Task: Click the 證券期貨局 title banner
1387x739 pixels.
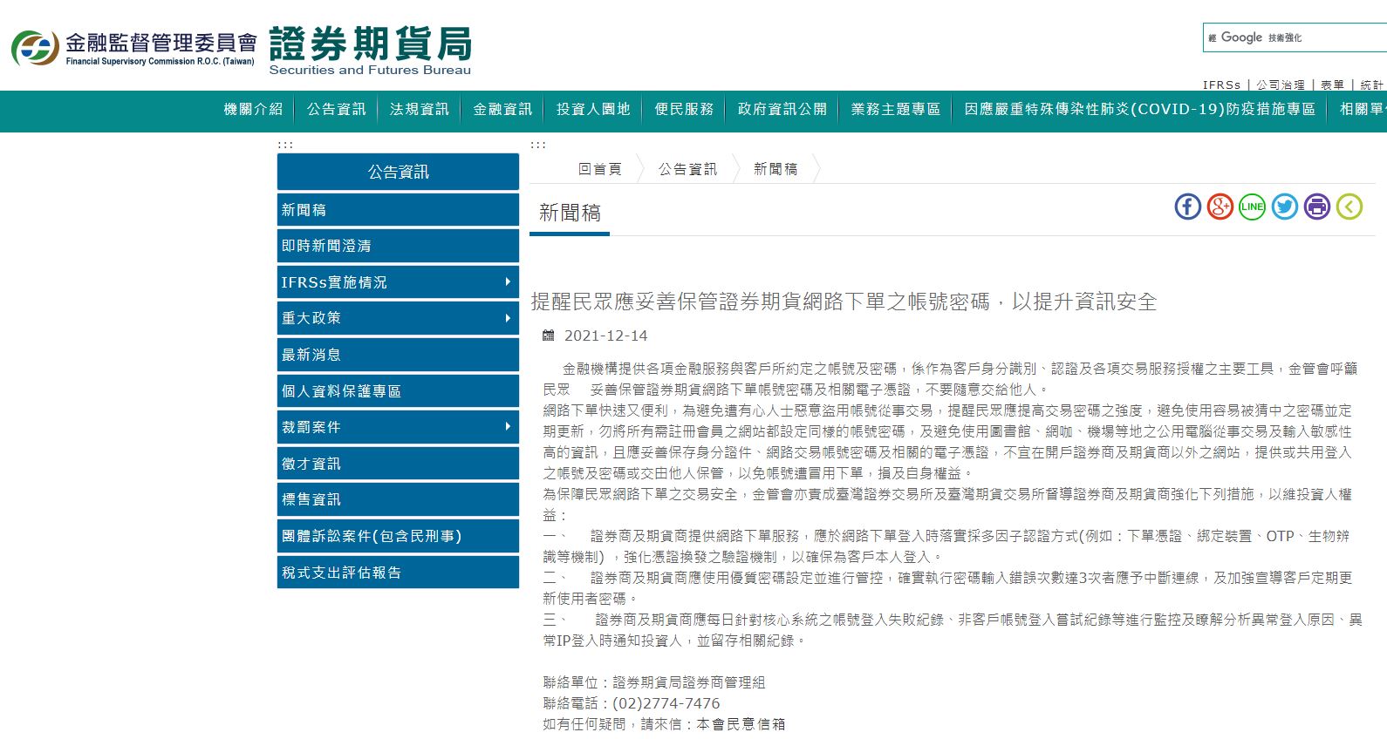Action: point(370,50)
